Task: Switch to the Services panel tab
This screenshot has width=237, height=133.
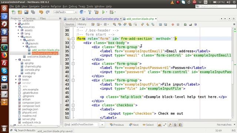Action: pyautogui.click(x=30, y=18)
